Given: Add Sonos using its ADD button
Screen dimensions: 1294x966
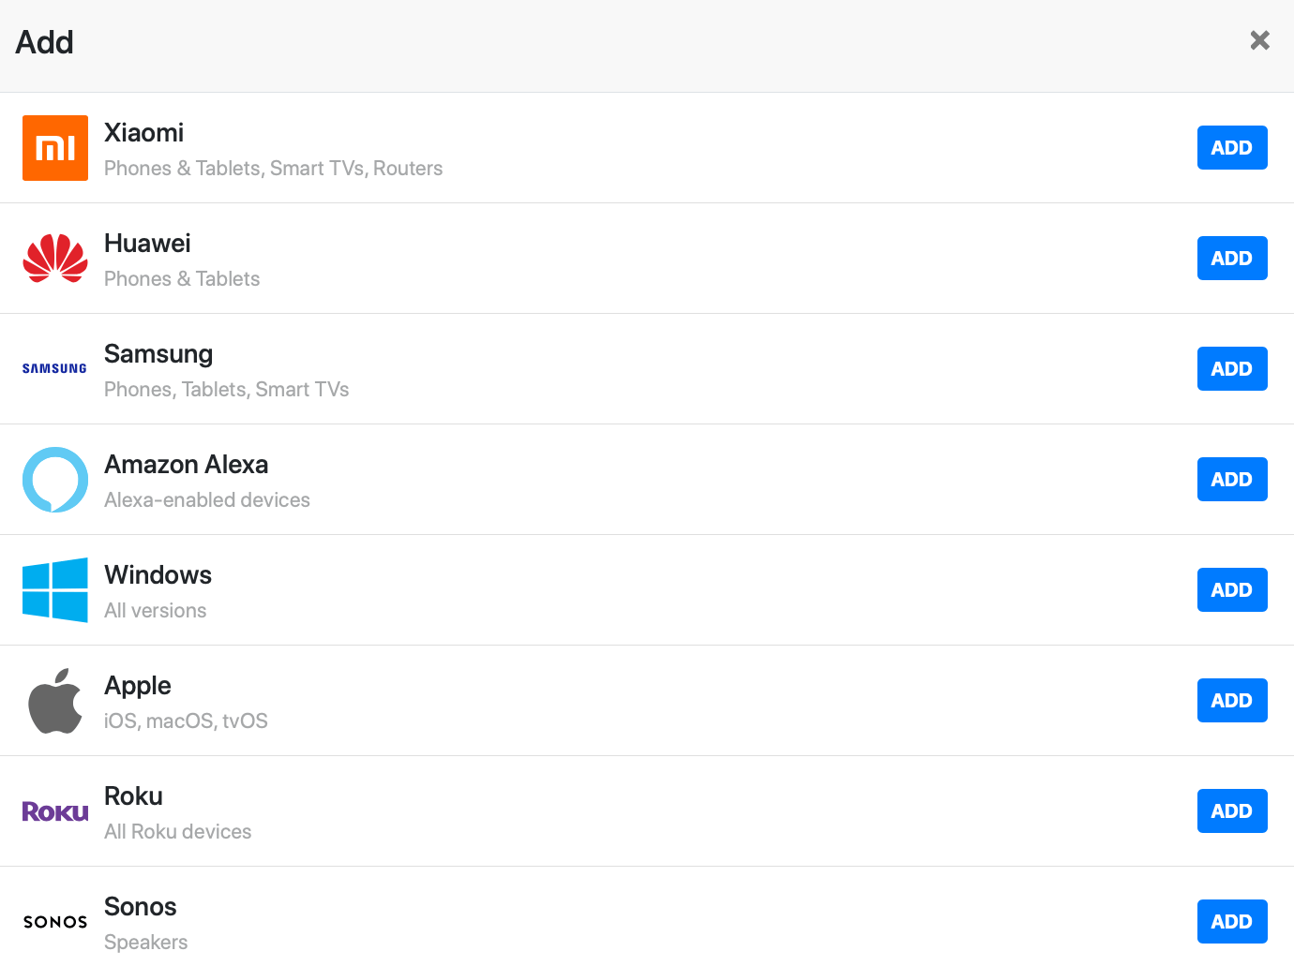Looking at the screenshot, I should pyautogui.click(x=1232, y=922).
